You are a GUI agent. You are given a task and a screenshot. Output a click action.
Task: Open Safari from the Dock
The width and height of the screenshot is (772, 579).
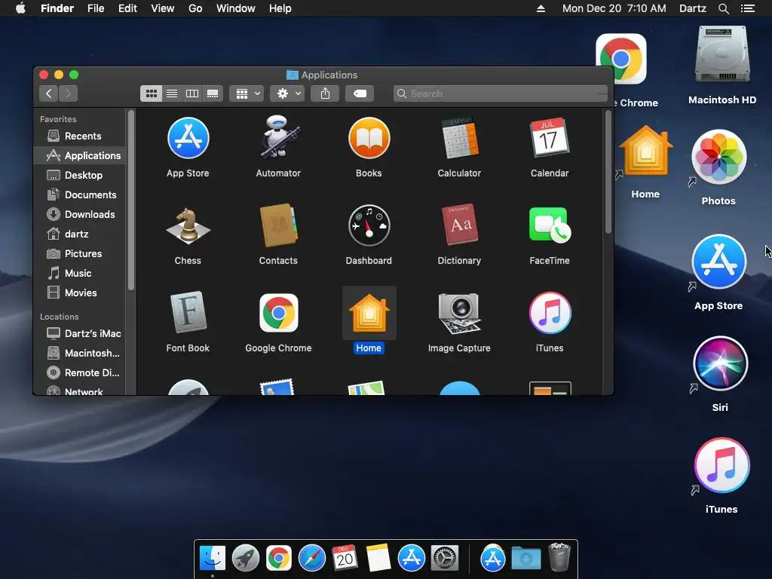click(311, 559)
